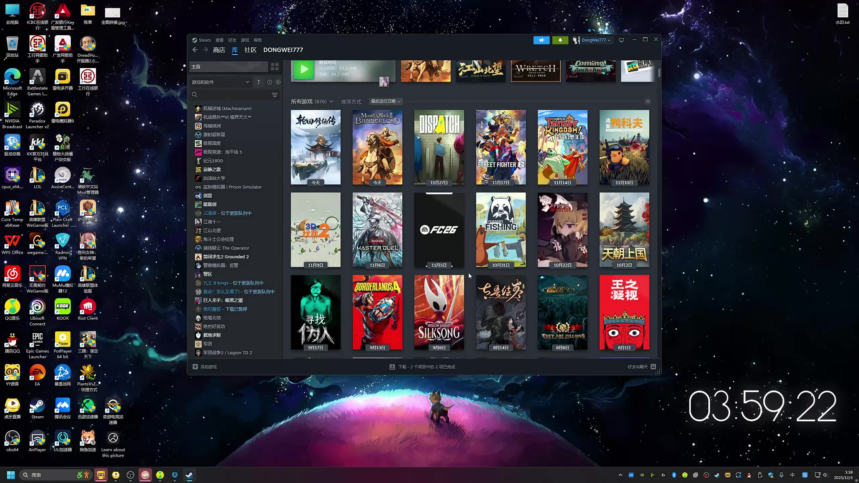Click the green Play button
The image size is (859, 483).
pyautogui.click(x=304, y=69)
